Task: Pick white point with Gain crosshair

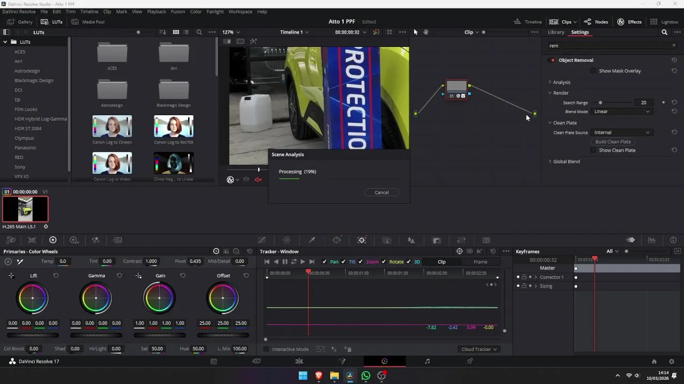Action: [x=138, y=276]
